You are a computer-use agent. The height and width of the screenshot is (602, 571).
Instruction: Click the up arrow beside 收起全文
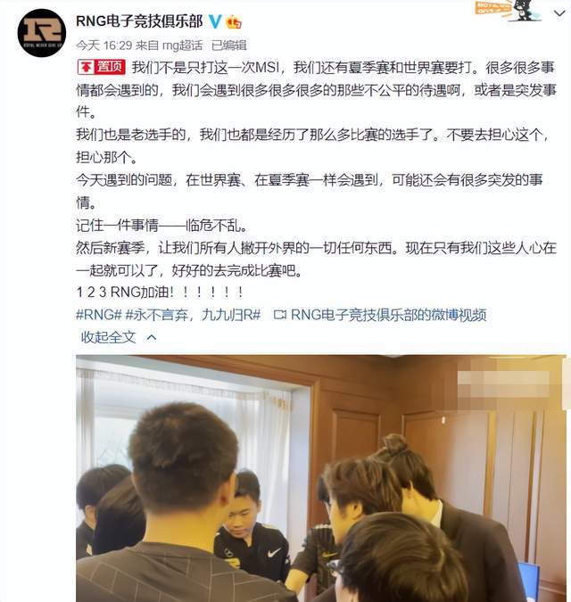point(152,338)
